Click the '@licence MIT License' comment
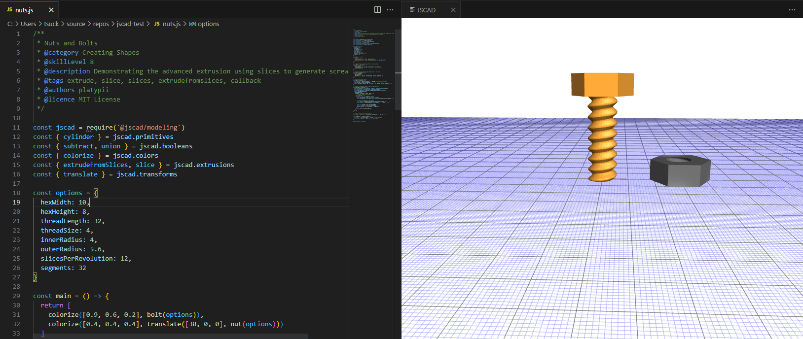Screen dimensions: 803x339 82,99
